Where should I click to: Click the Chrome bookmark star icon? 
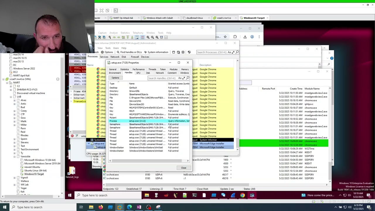tap(225, 37)
